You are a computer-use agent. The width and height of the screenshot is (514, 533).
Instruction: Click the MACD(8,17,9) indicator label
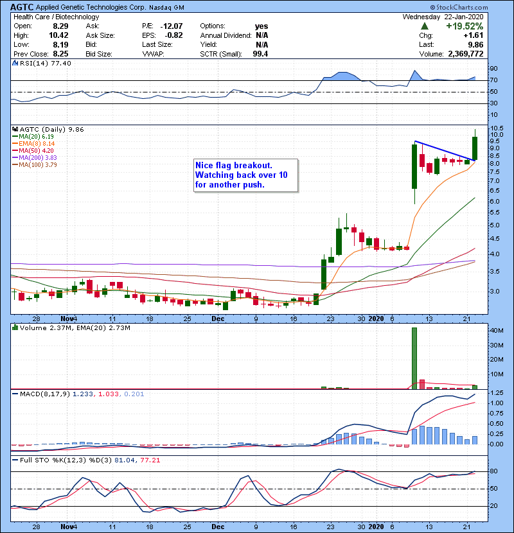pos(45,394)
